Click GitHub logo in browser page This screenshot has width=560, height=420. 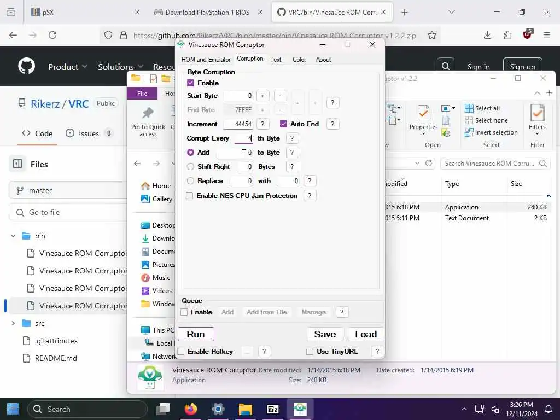27,66
